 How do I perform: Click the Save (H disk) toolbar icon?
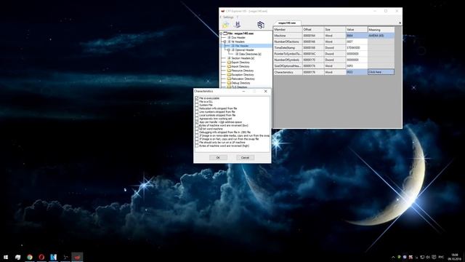[238, 25]
